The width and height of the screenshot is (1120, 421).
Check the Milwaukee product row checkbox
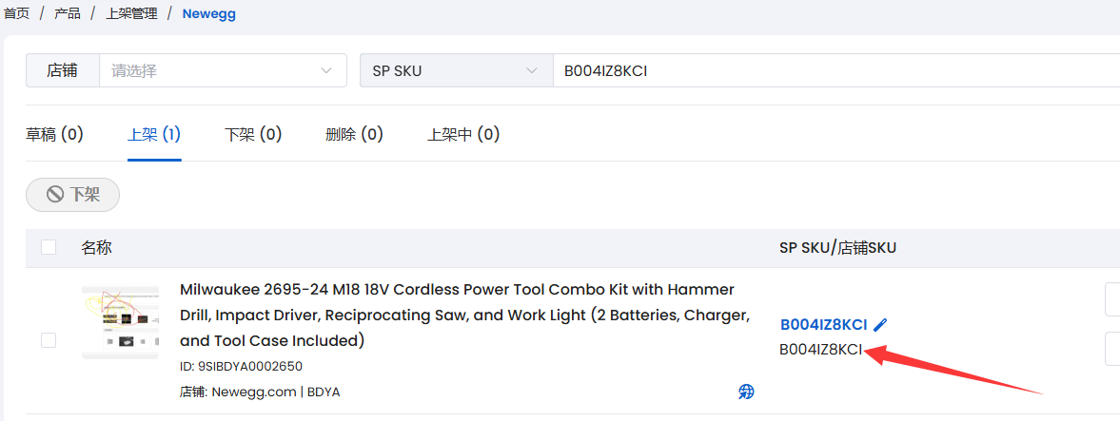tap(49, 340)
